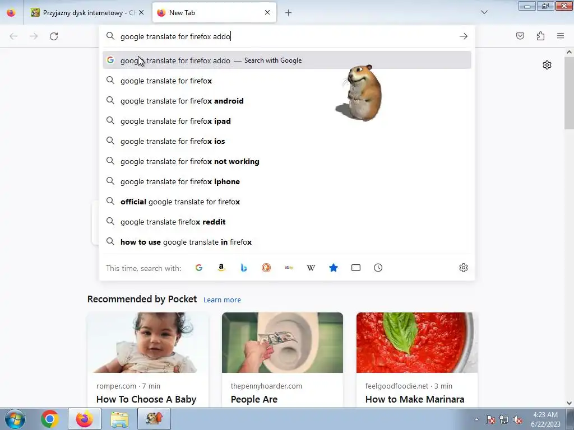The height and width of the screenshot is (430, 574).
Task: Open a new tab with plus button
Action: coord(289,13)
